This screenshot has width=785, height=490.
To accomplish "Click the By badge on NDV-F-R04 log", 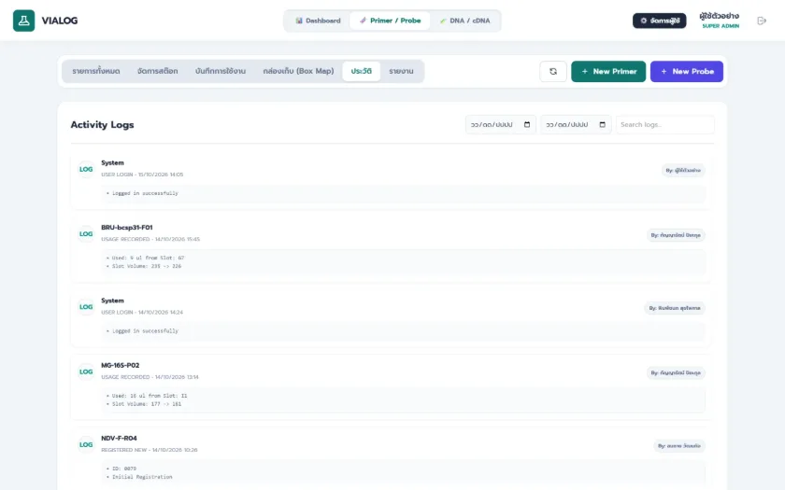I will (x=678, y=445).
